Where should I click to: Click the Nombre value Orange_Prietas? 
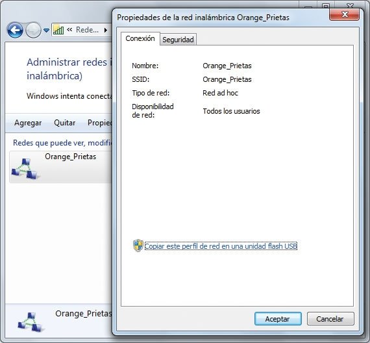[227, 66]
